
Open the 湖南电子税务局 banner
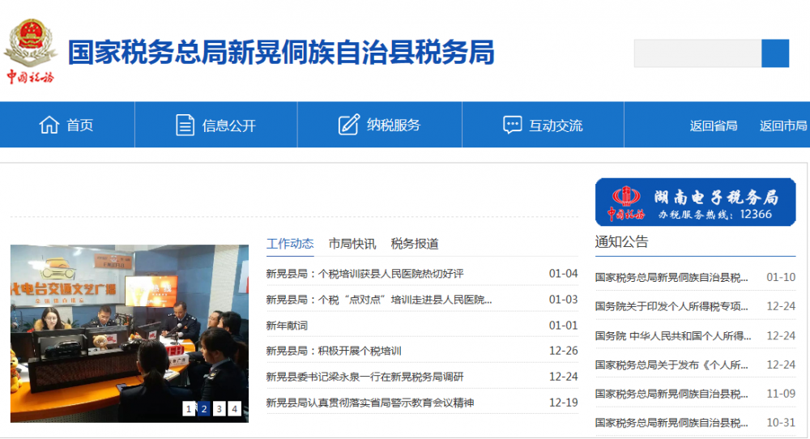695,202
